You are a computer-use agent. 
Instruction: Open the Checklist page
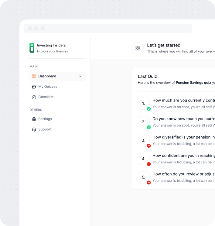tap(57, 97)
